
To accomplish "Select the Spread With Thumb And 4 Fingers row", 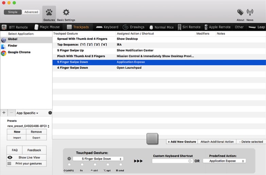I will [159, 39].
